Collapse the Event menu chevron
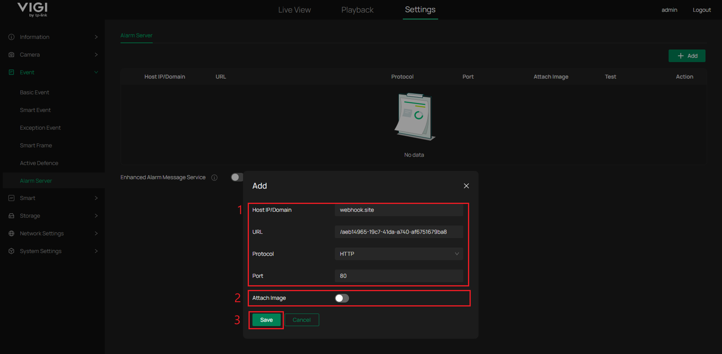The height and width of the screenshot is (354, 722). point(96,72)
